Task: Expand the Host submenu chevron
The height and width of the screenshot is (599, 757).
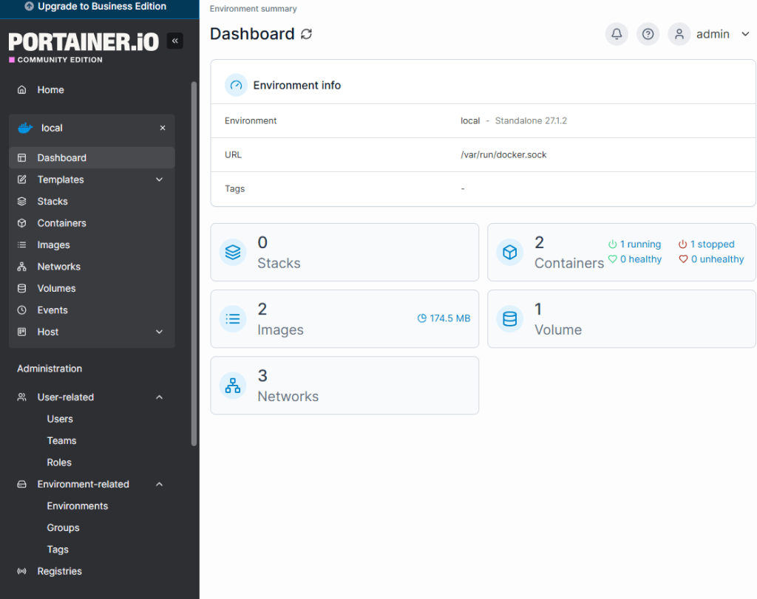Action: (159, 332)
